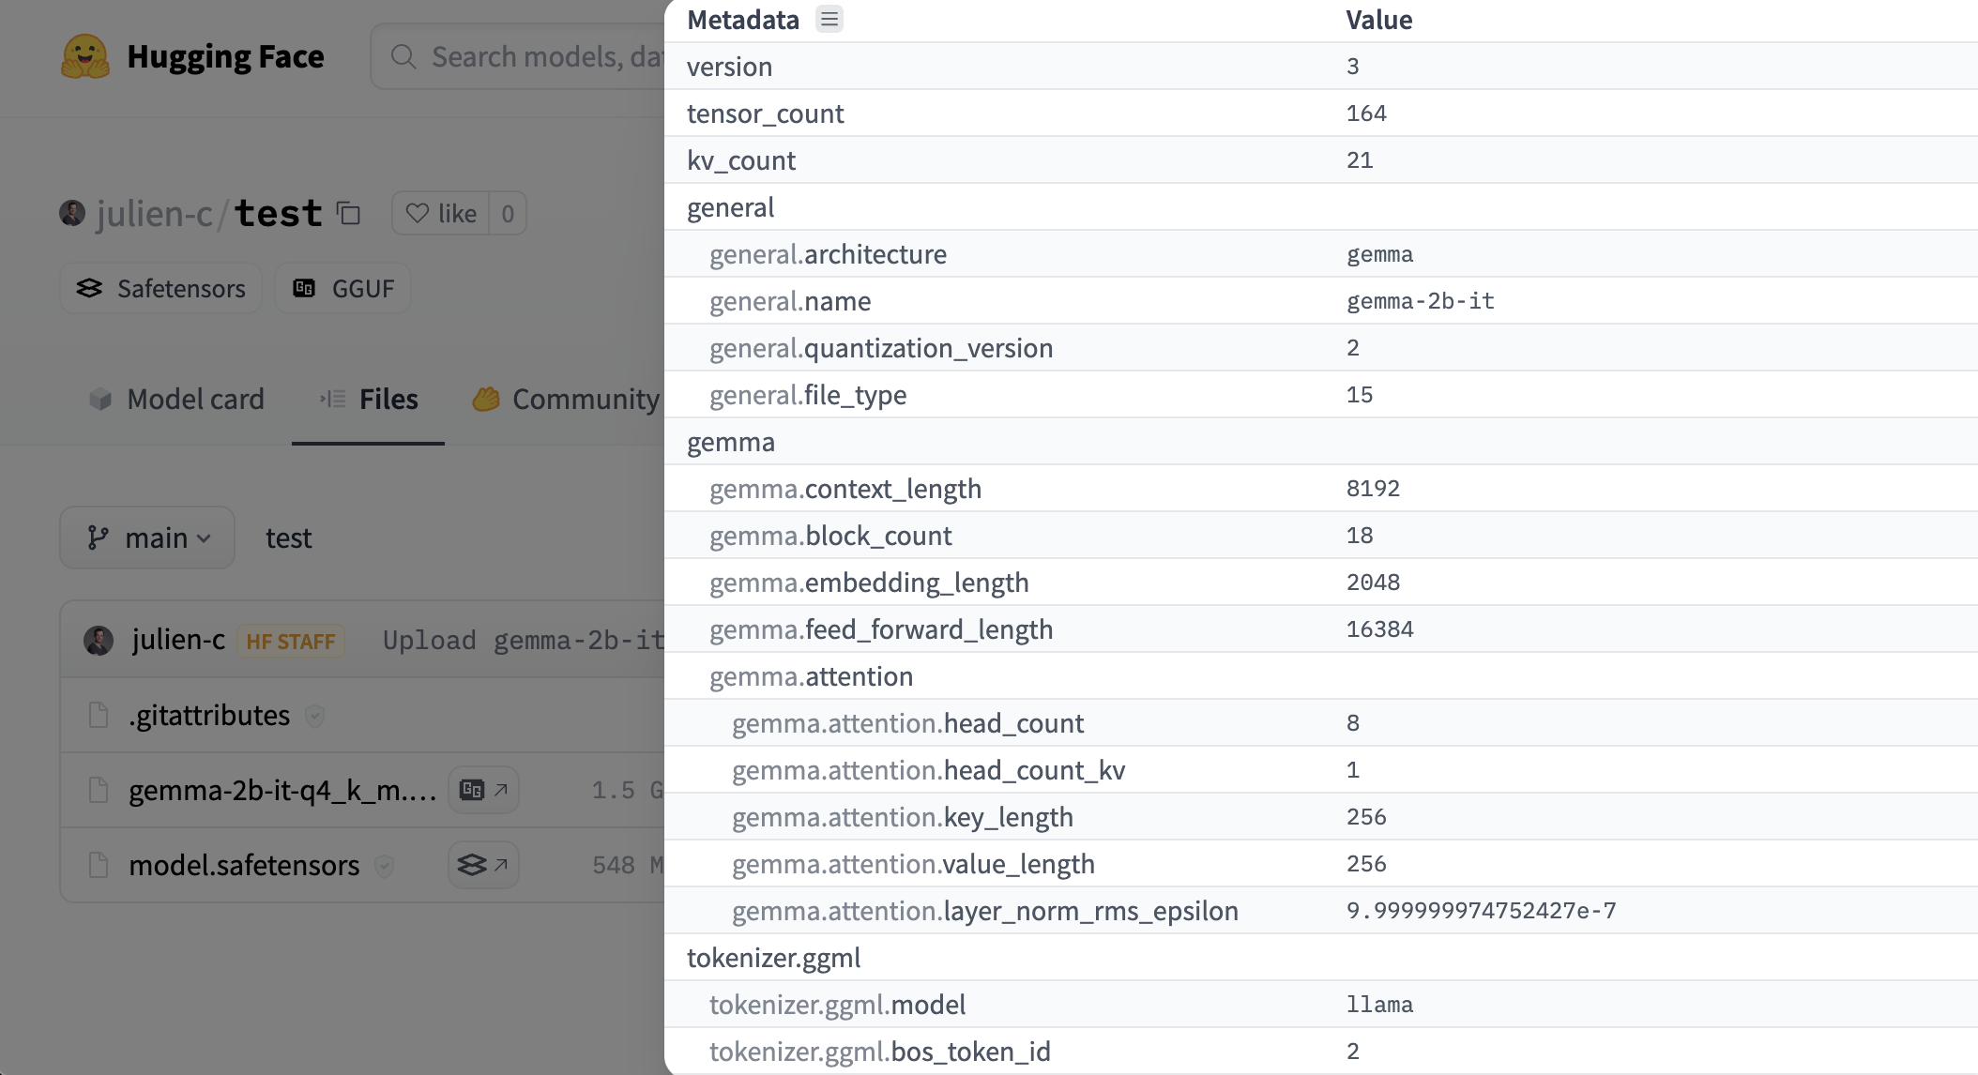
Task: Collapse the gemma.attention metadata group
Action: (x=811, y=676)
